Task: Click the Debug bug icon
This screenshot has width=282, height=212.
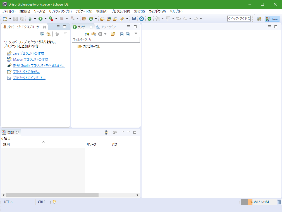Action: coord(30,19)
